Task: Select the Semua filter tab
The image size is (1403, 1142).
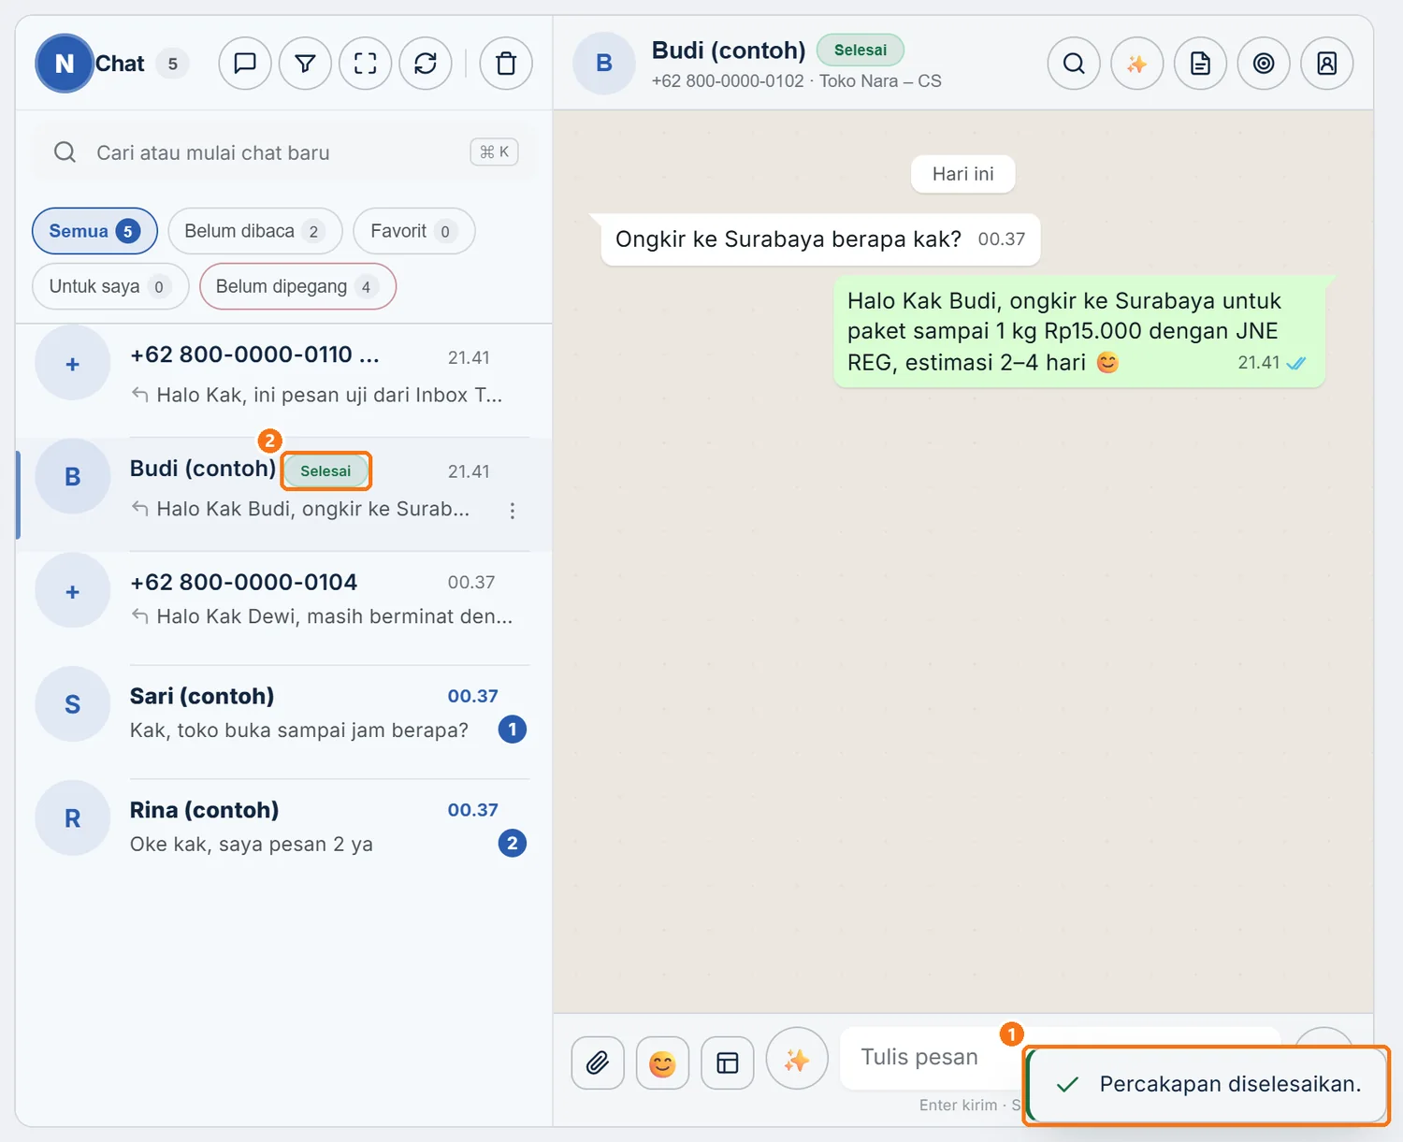Action: point(94,231)
